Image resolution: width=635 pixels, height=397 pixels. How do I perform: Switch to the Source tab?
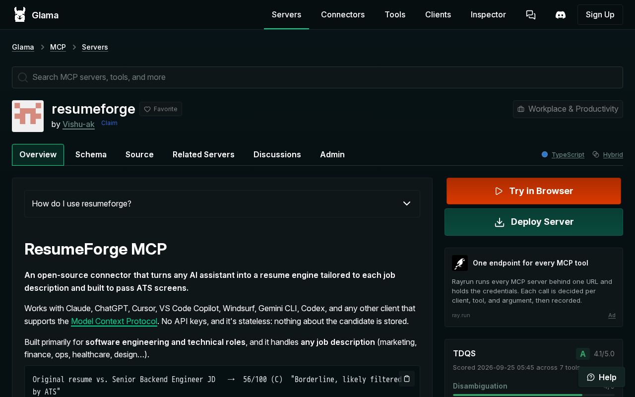(x=139, y=155)
